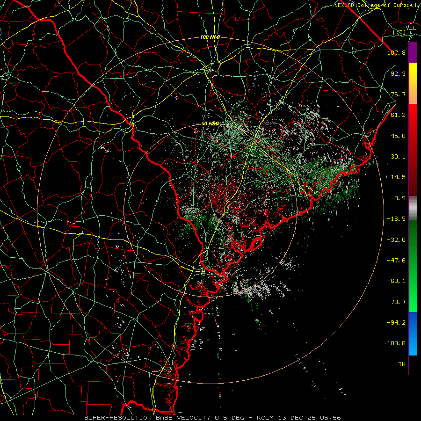This screenshot has height=421, width=421.
Task: Click the -0.9 legend value
Action: pos(398,198)
